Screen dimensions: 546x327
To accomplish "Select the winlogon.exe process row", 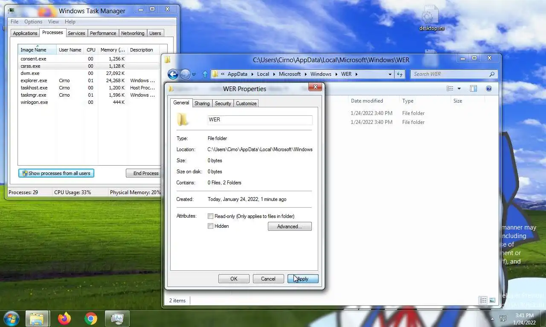I will click(88, 102).
